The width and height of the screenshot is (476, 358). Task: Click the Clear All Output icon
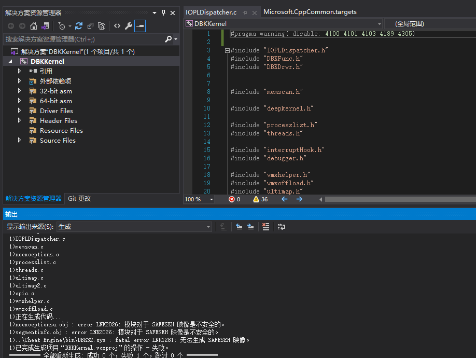point(266,227)
